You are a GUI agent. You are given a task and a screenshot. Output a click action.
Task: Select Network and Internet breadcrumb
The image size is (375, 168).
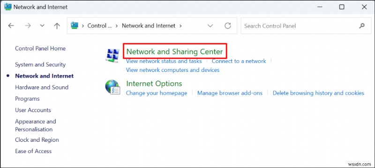pyautogui.click(x=149, y=26)
